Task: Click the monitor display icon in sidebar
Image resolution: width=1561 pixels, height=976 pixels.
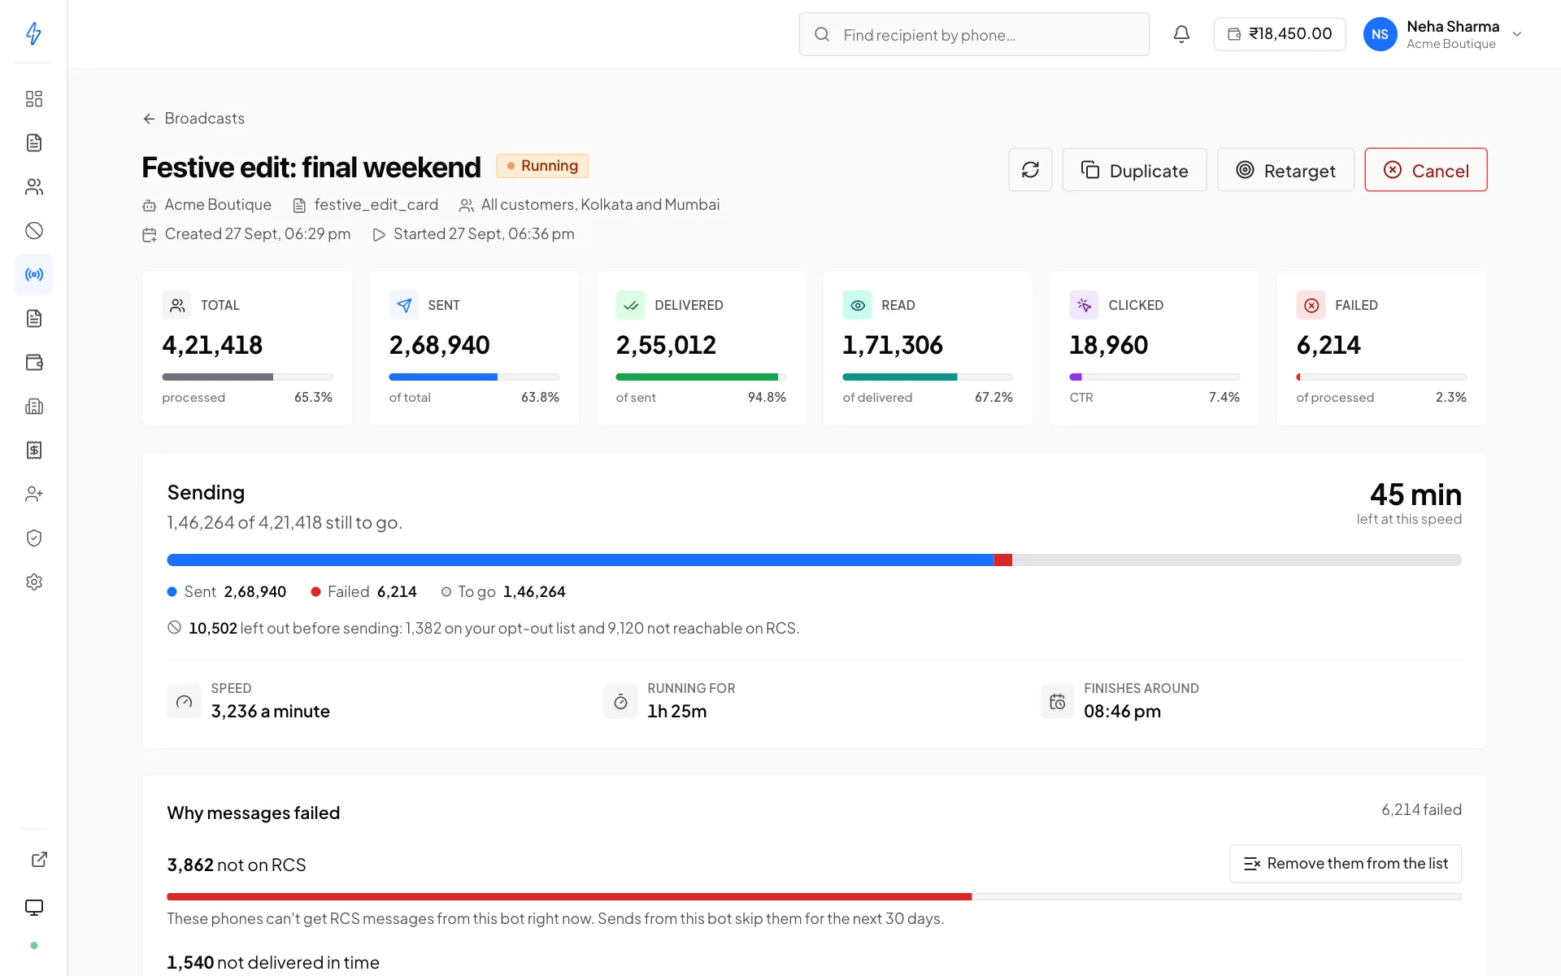Action: tap(33, 908)
